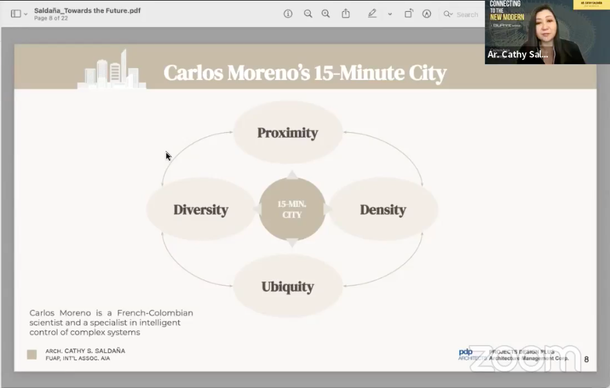Viewport: 610px width, 388px height.
Task: Click the Ubiquity ellipse on the slide
Action: (287, 287)
